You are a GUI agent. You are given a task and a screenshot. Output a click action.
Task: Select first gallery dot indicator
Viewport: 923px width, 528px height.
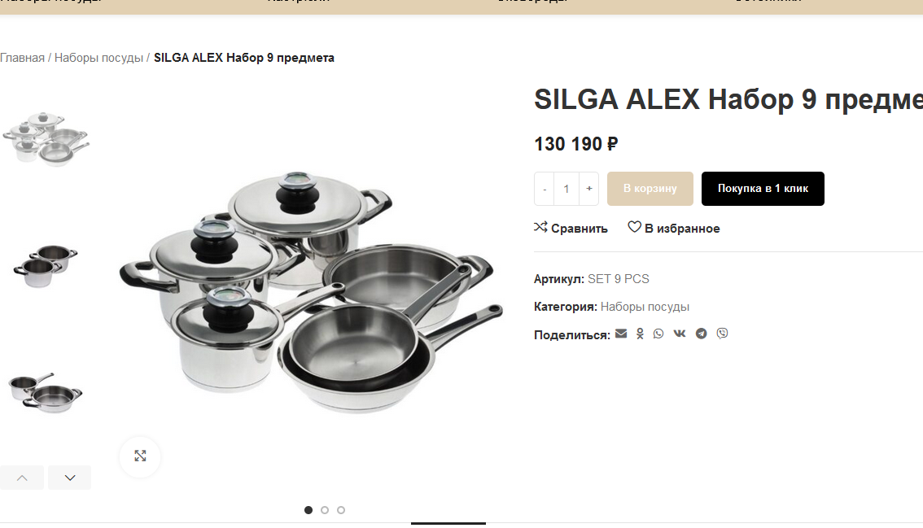click(308, 510)
